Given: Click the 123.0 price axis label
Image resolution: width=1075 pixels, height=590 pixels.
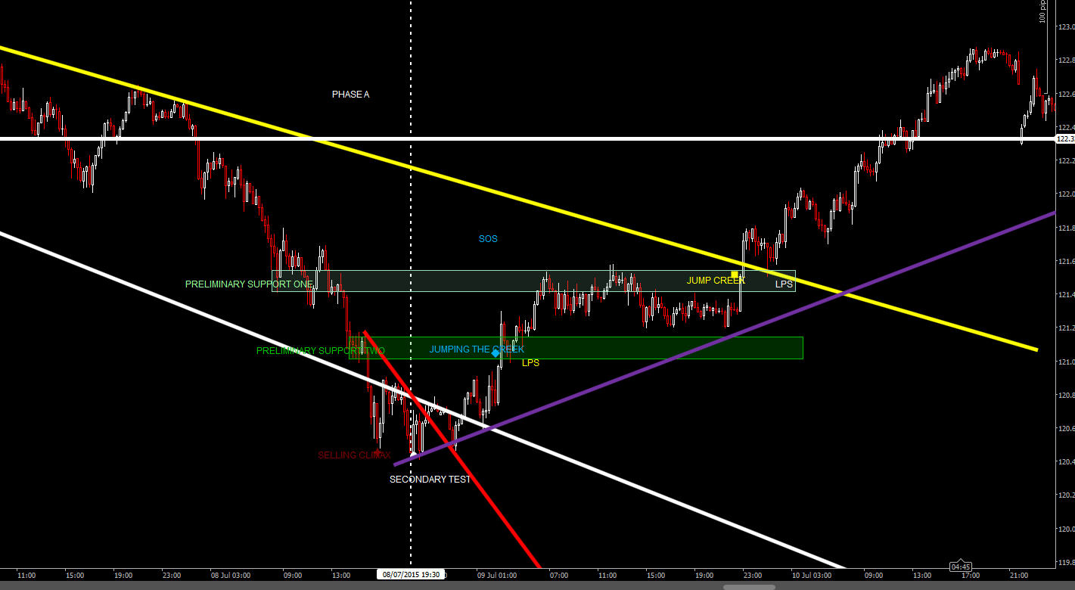Looking at the screenshot, I should point(1066,27).
